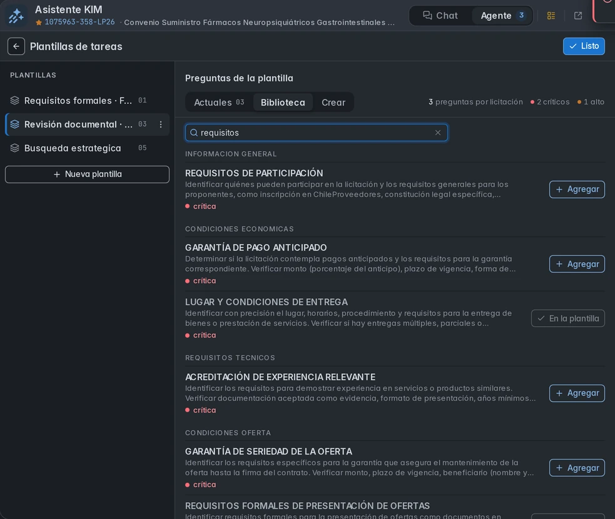
Task: Switch to Chat mode
Action: pos(440,16)
